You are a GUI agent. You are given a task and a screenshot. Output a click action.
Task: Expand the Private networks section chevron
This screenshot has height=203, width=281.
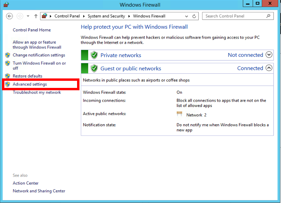click(269, 55)
